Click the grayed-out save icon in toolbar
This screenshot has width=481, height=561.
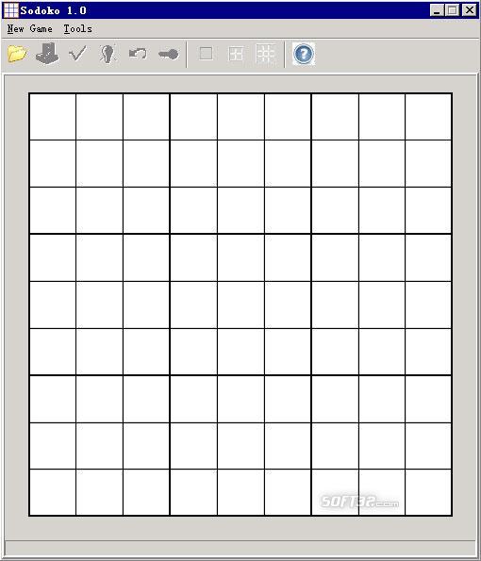point(47,54)
